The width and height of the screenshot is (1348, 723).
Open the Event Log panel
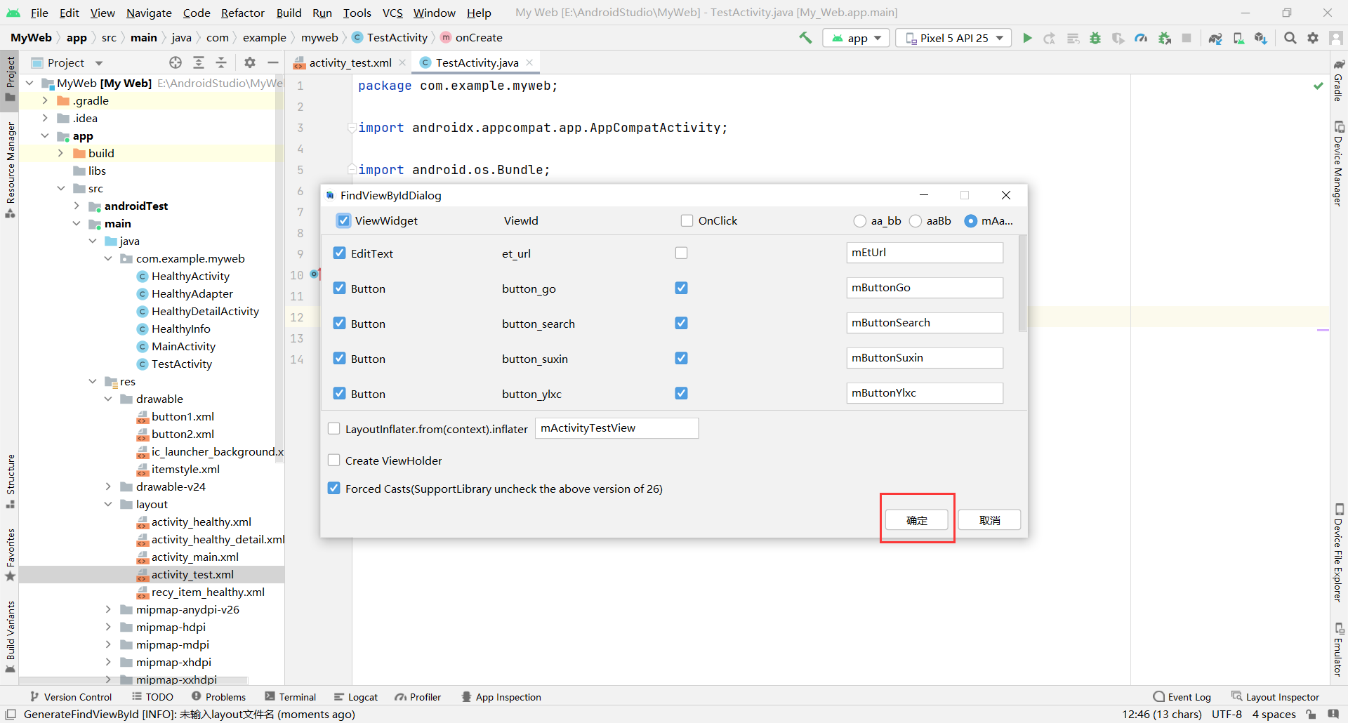pos(1182,697)
